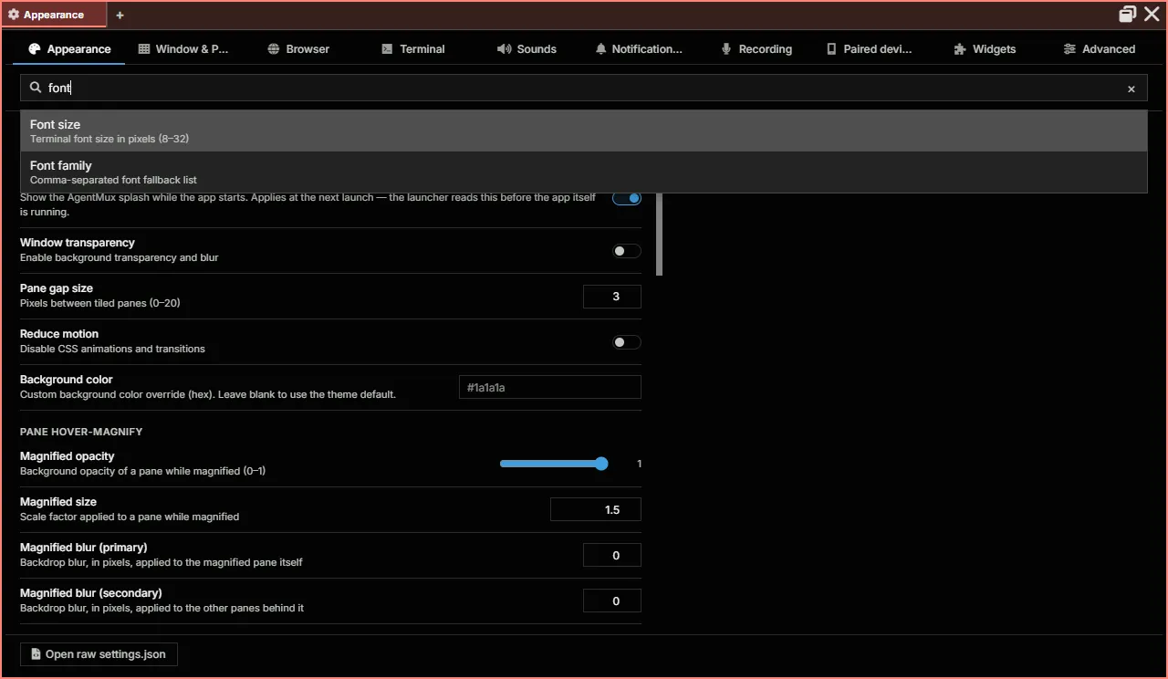Image resolution: width=1168 pixels, height=679 pixels.
Task: Focus the Background color hex field
Action: click(550, 387)
